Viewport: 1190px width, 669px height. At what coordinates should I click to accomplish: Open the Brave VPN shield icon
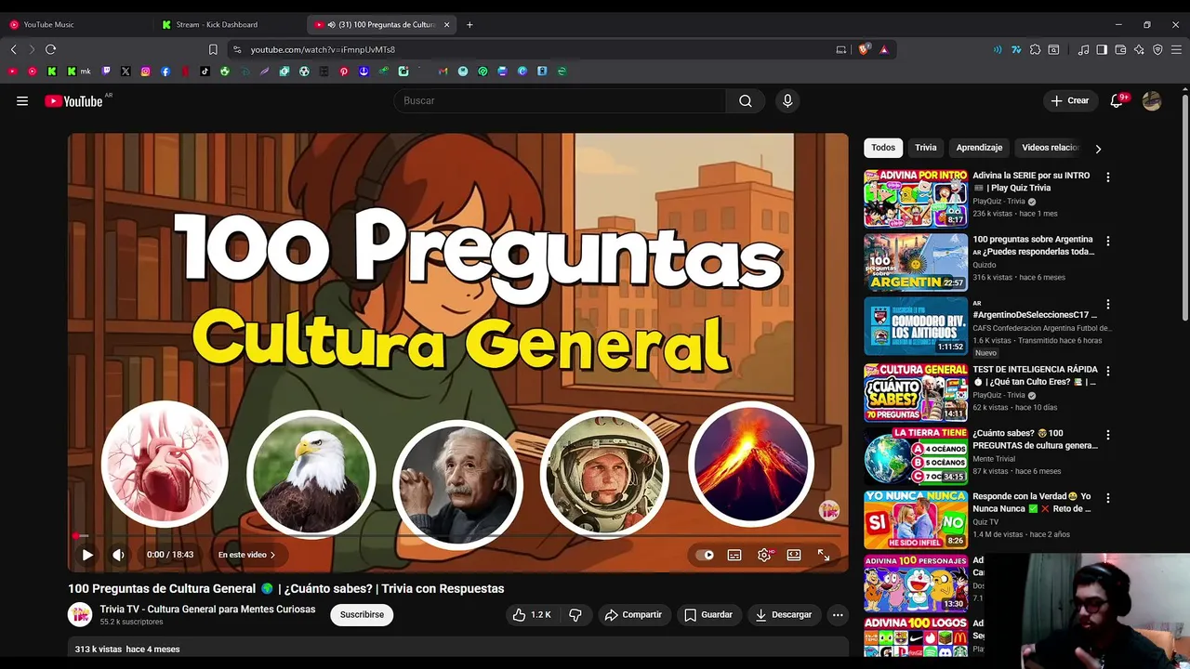[1157, 49]
